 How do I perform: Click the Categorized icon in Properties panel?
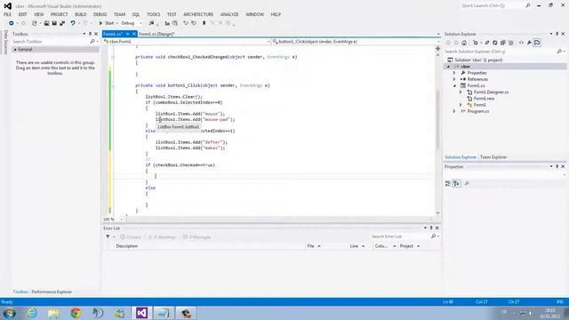[x=448, y=184]
